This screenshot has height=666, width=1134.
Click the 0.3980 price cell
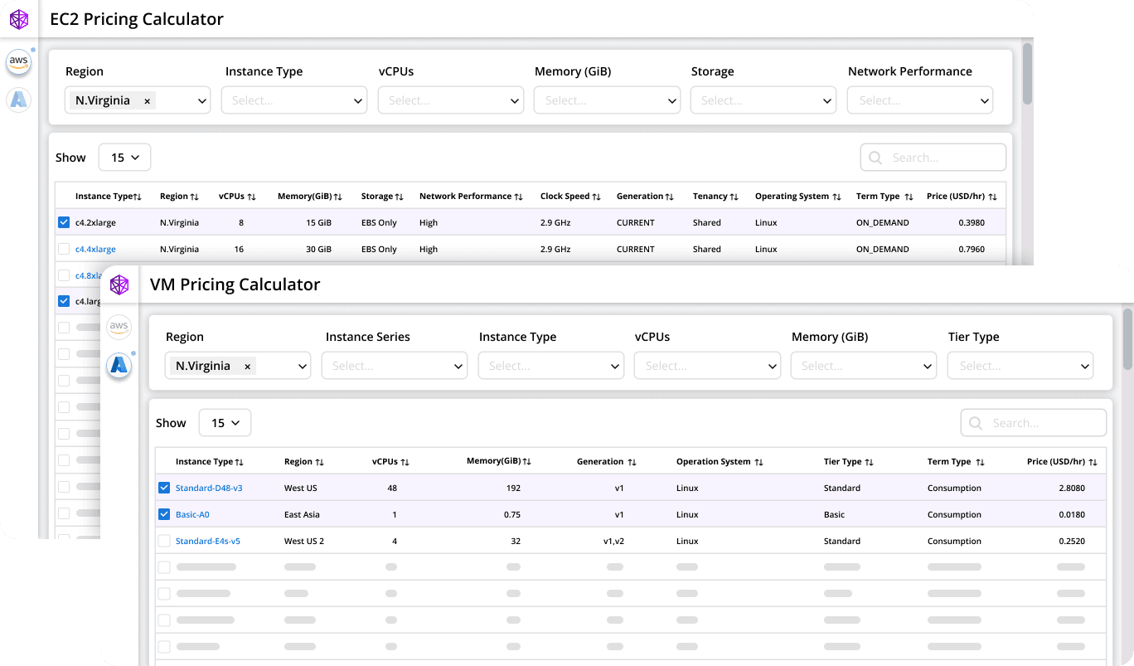(x=972, y=222)
